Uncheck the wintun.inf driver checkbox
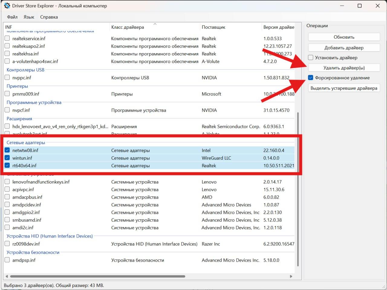Viewport: 387px width, 290px height. [7, 158]
